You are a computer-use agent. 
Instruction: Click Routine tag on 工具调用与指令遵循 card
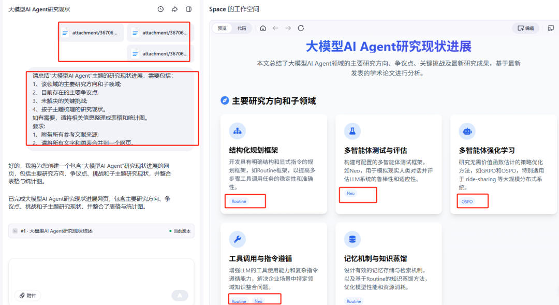click(239, 301)
